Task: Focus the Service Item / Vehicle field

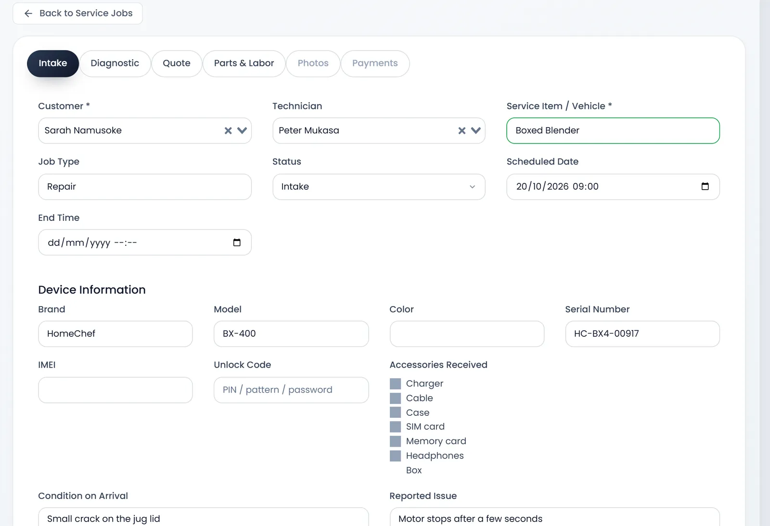Action: coord(613,130)
